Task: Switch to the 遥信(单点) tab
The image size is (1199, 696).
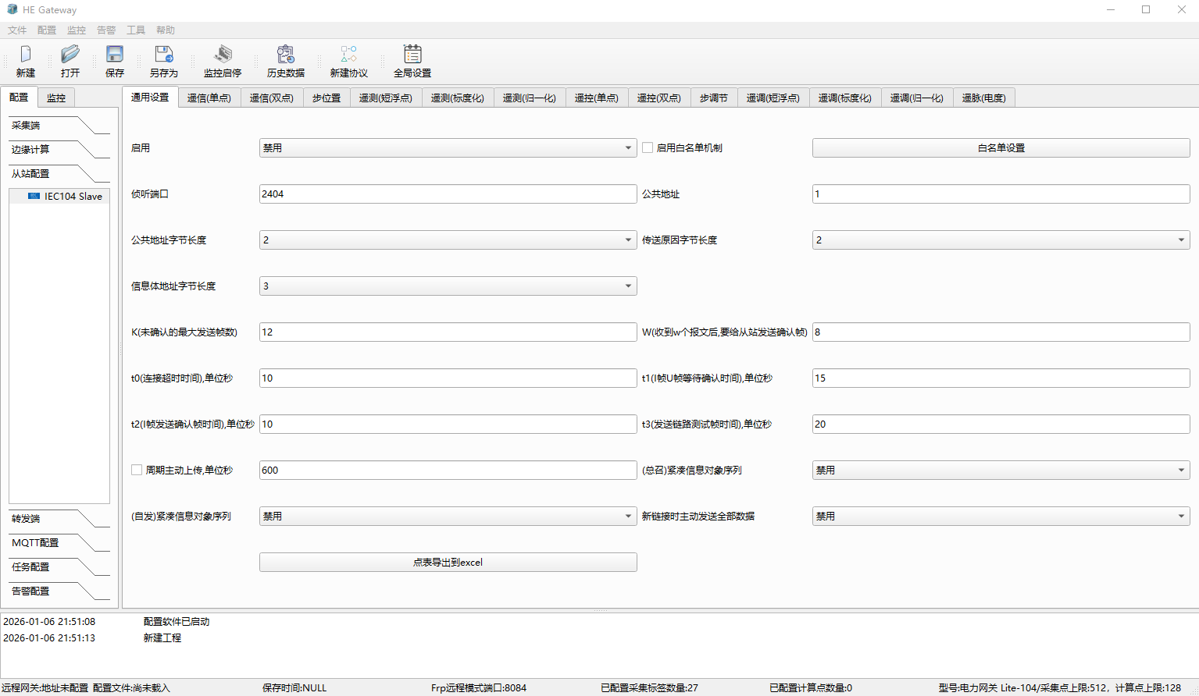Action: [x=209, y=98]
